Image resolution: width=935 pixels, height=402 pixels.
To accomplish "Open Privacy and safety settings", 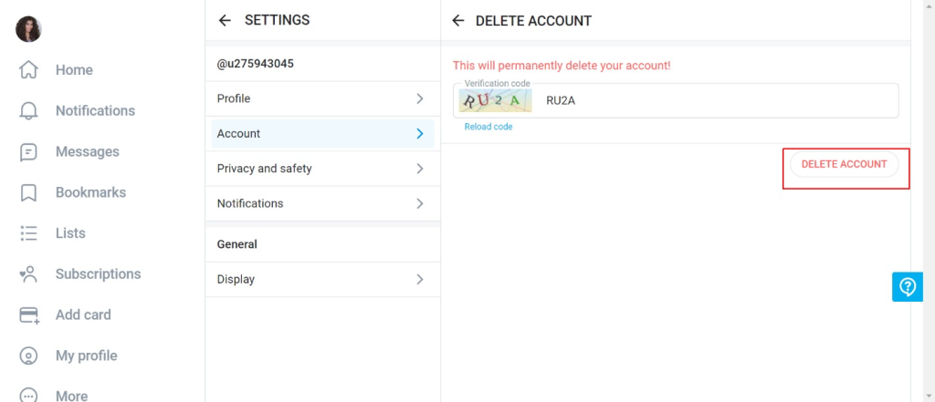I will click(x=322, y=169).
